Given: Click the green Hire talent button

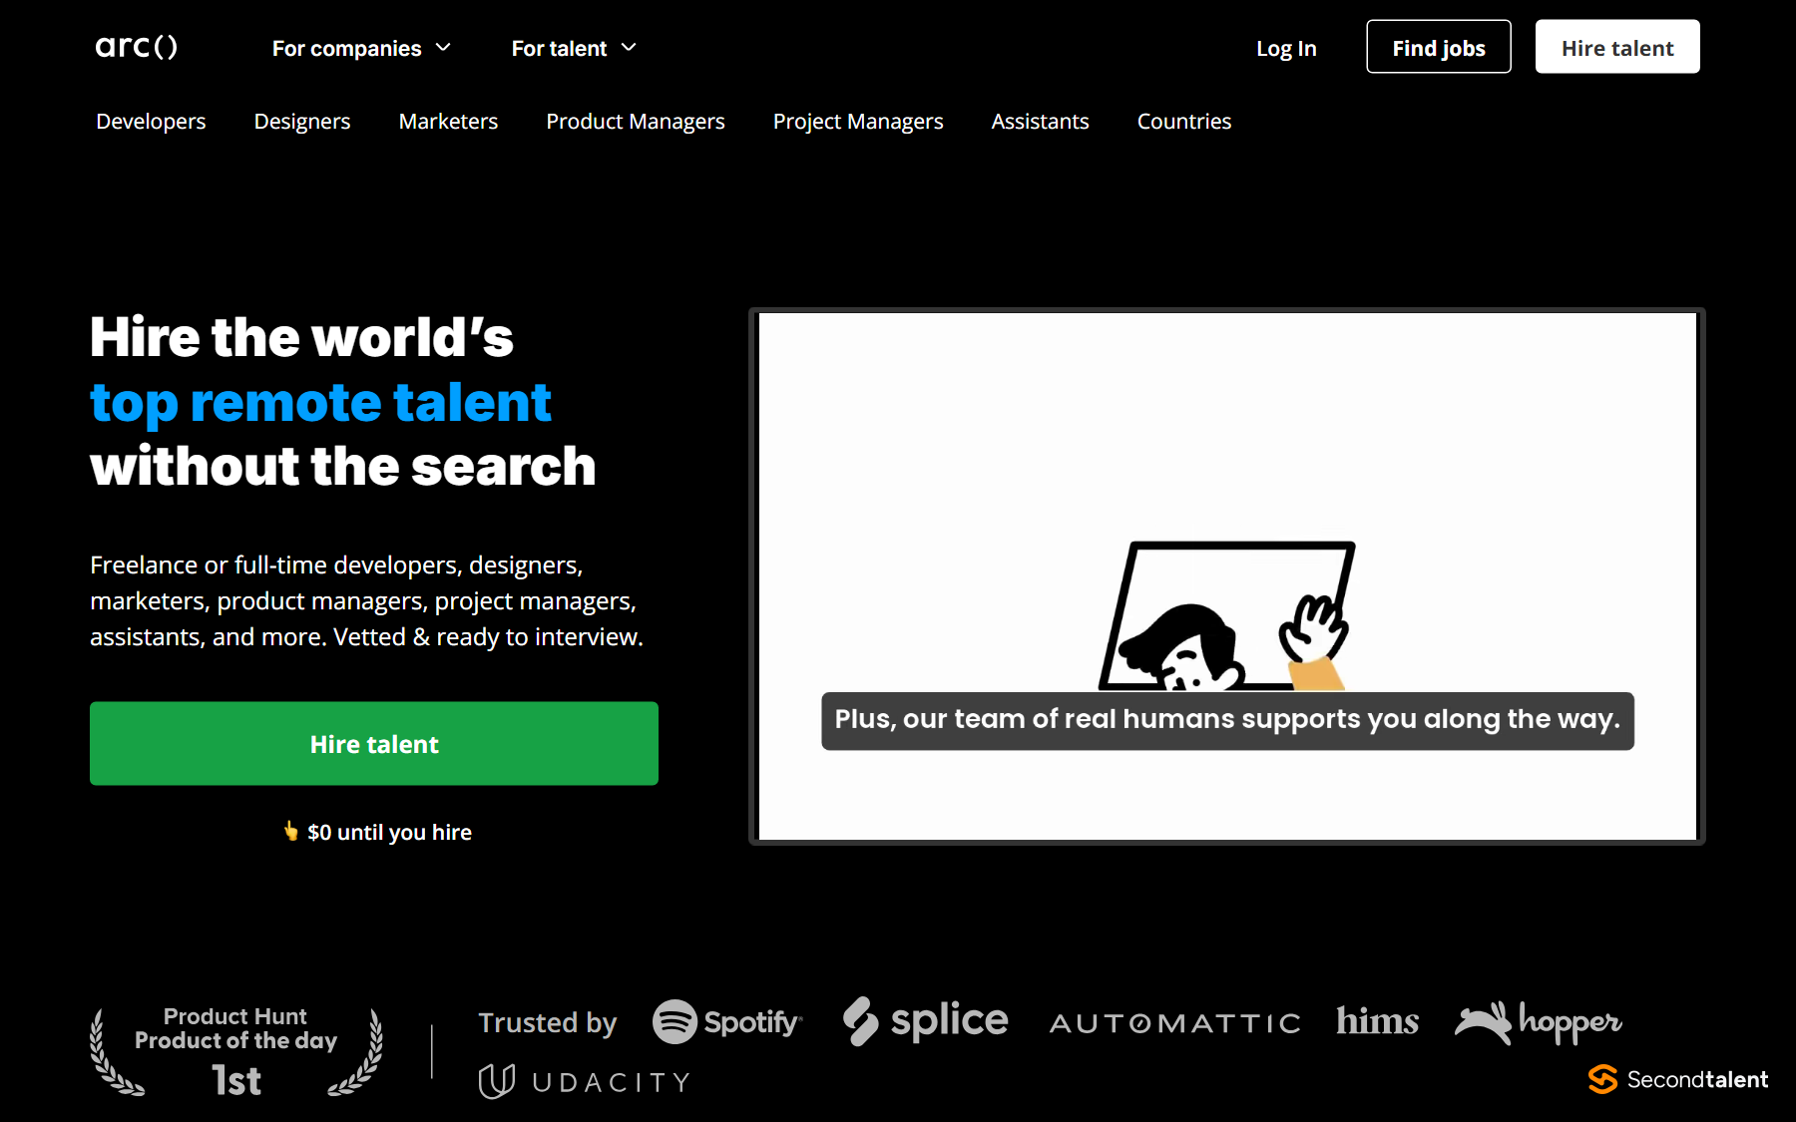Looking at the screenshot, I should click(x=374, y=744).
